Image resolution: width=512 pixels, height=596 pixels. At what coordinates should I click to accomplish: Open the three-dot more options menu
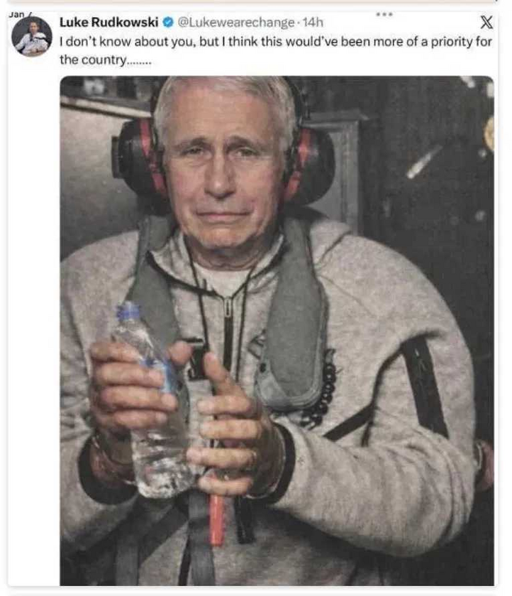pos(384,15)
